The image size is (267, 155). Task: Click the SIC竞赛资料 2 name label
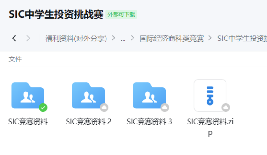point(88,122)
